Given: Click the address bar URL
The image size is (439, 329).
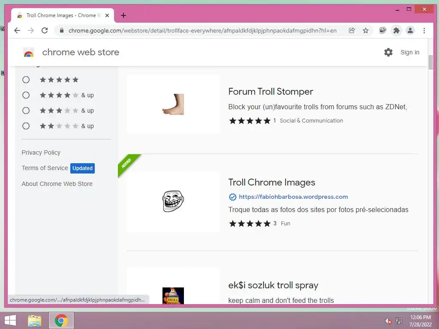Looking at the screenshot, I should [202, 30].
